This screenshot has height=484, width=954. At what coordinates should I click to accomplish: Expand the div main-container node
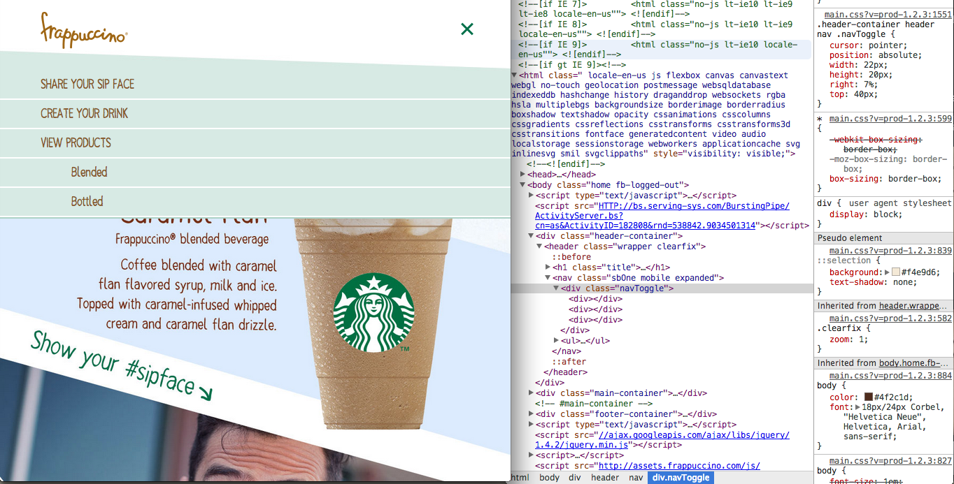(x=532, y=393)
